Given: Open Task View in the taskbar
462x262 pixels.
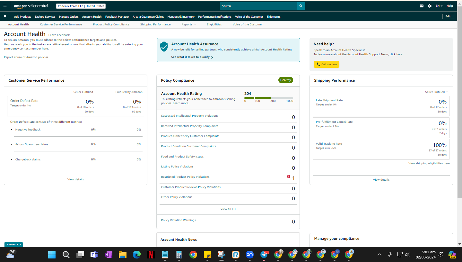Looking at the screenshot, I should pyautogui.click(x=80, y=255).
